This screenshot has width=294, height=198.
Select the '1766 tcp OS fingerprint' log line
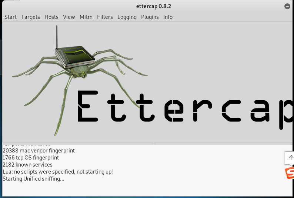(x=31, y=158)
